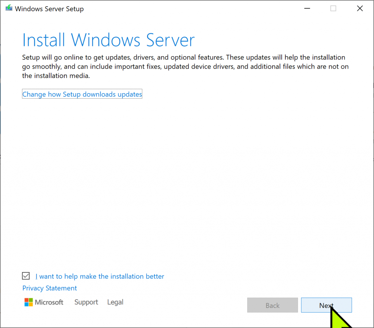The image size is (374, 328).
Task: Click the Microsoft wordmark text
Action: [49, 302]
